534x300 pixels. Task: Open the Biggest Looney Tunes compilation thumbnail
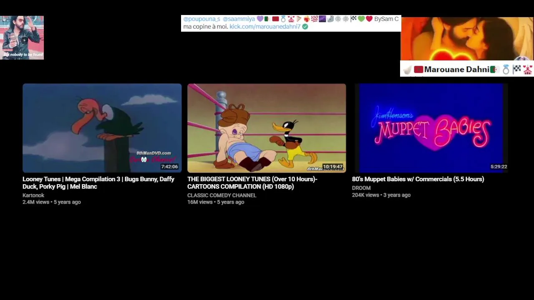click(267, 128)
